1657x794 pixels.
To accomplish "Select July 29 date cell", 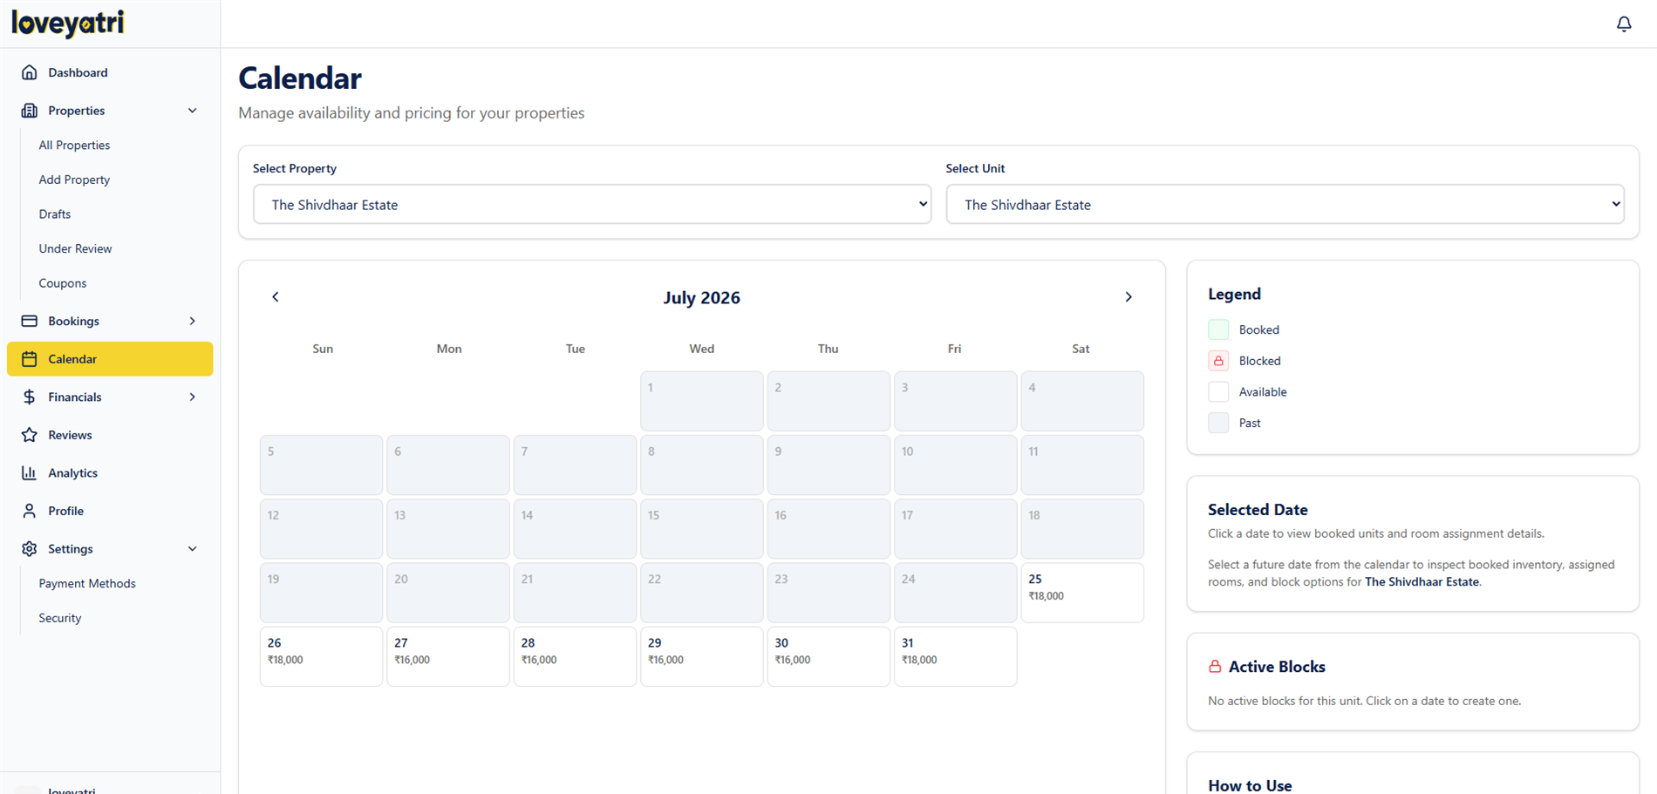I will (702, 656).
